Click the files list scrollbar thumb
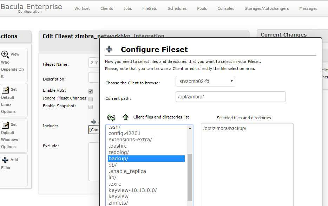This screenshot has width=328, height=206. 190,177
